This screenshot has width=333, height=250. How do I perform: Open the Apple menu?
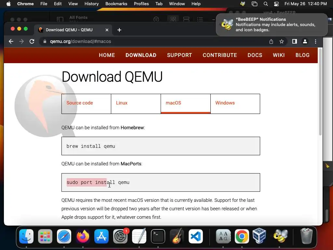click(8, 4)
